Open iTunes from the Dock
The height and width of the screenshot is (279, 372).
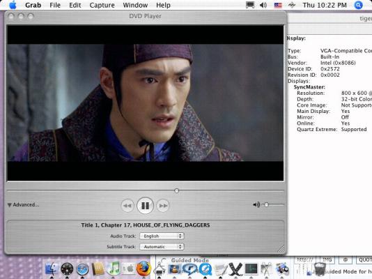pyautogui.click(x=114, y=269)
